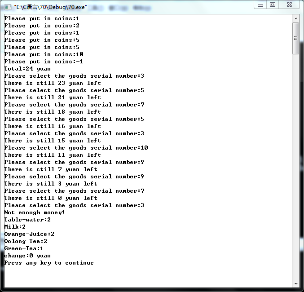Click 'There is still 23 yuan left'
Image resolution: width=304 pixels, height=292 pixels.
coord(53,83)
